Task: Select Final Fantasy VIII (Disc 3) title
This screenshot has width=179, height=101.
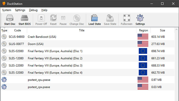Action: click(x=55, y=66)
